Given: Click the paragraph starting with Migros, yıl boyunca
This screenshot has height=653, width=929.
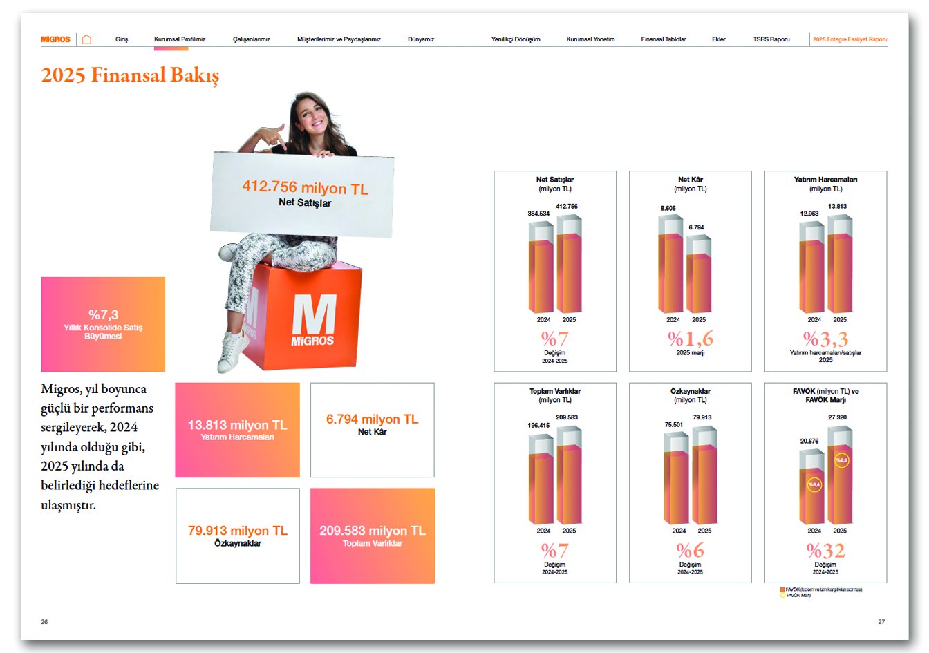Looking at the screenshot, I should pos(100,446).
